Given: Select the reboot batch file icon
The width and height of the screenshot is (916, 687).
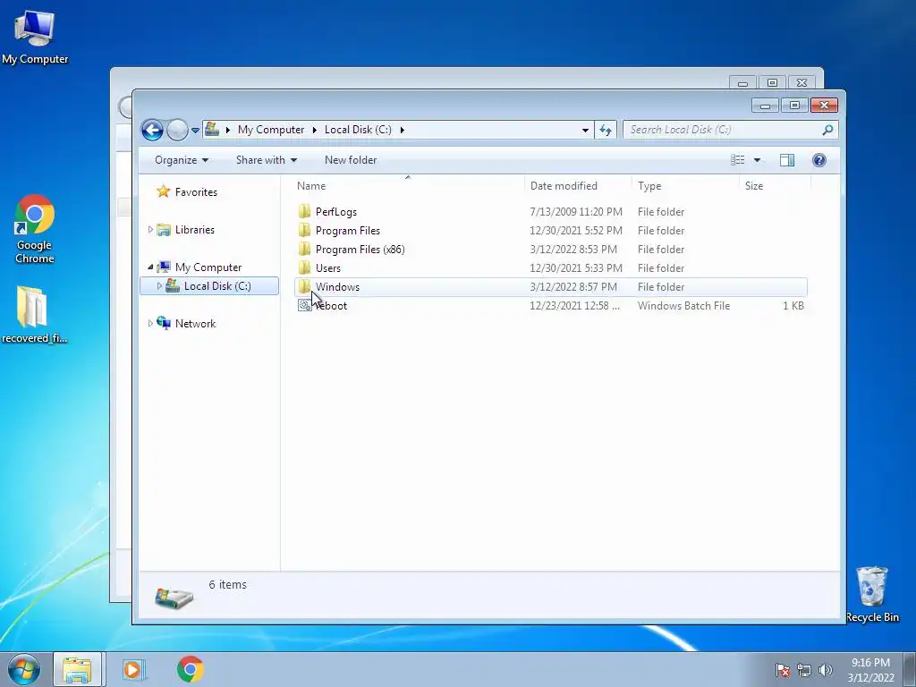Looking at the screenshot, I should pyautogui.click(x=304, y=305).
